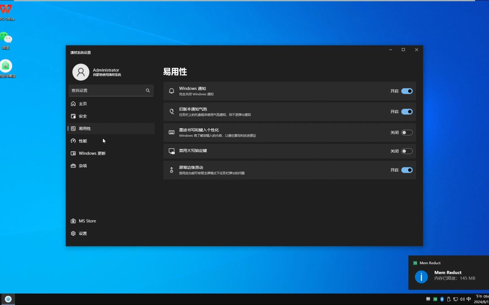489x305 pixels.
Task: Turn off the Windows 通知 toggle
Action: pyautogui.click(x=407, y=91)
